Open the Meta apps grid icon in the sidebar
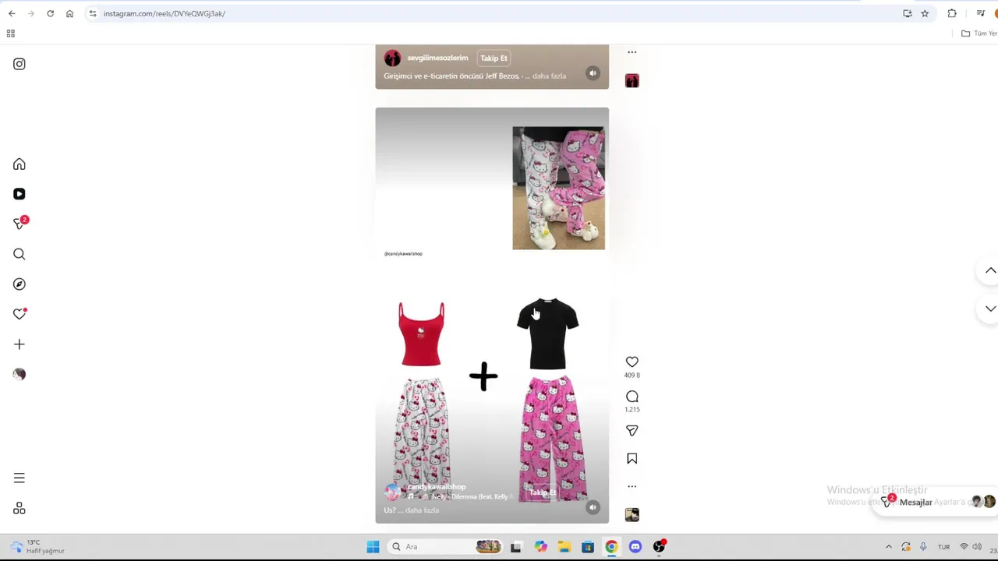 19,508
